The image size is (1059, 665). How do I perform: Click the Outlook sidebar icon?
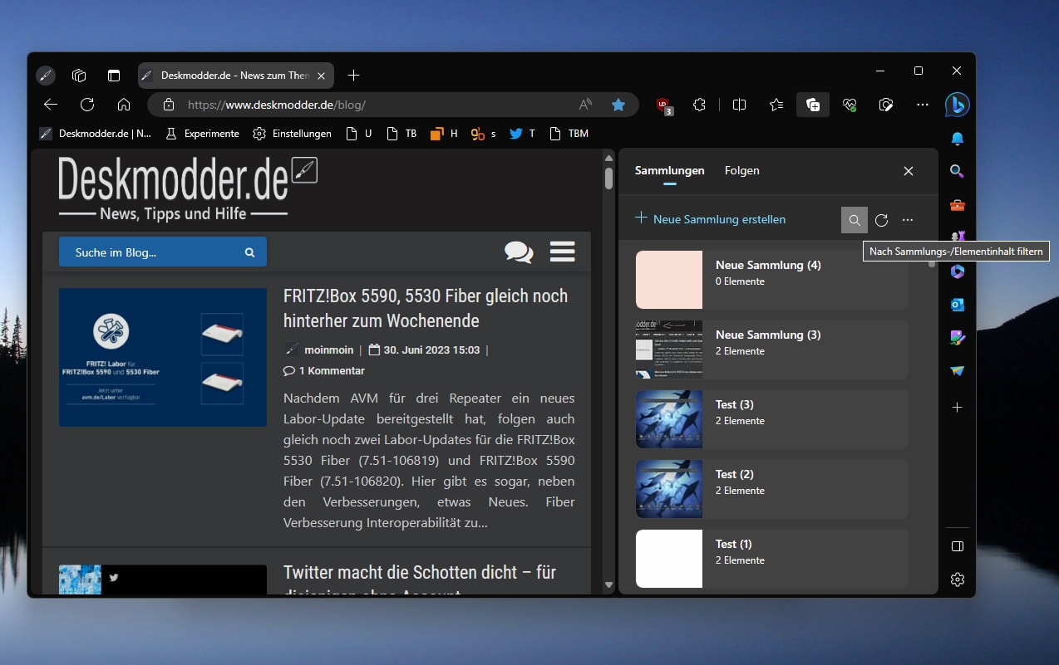tap(958, 305)
